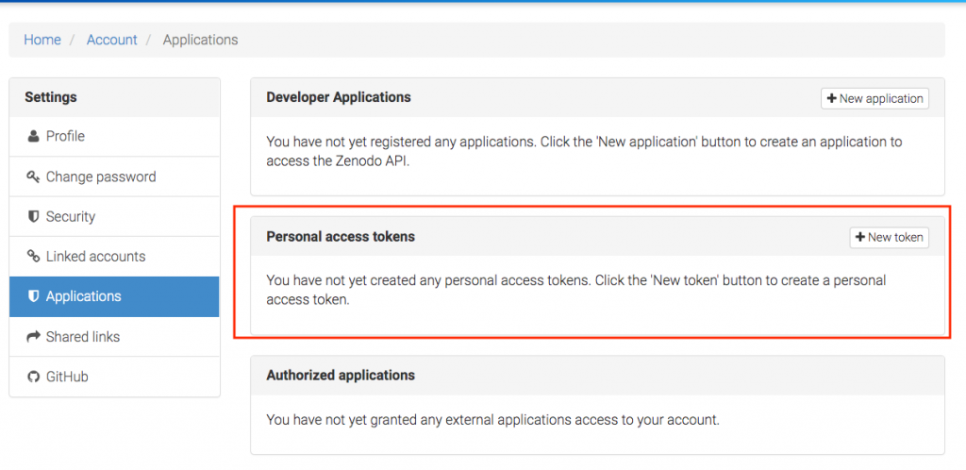
Task: Click the key icon next to Change password
Action: tap(33, 176)
